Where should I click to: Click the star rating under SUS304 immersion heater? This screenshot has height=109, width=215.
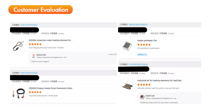[x=35, y=44]
